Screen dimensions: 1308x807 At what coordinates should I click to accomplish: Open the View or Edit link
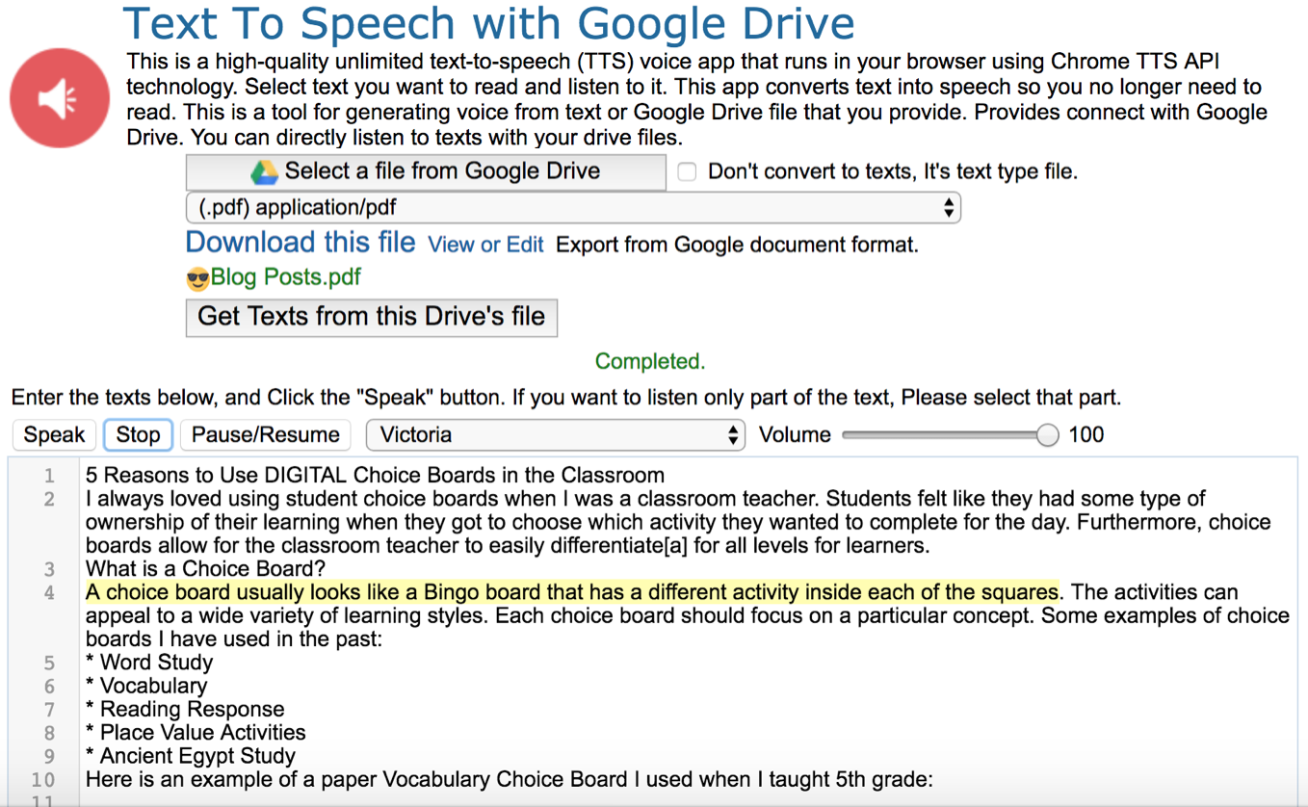tap(485, 245)
